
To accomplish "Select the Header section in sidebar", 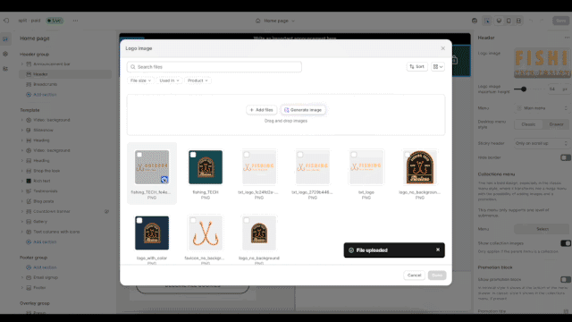I will [65, 74].
